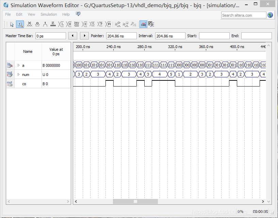
Task: Expand the 'num' signal bus
Action: tap(18, 75)
